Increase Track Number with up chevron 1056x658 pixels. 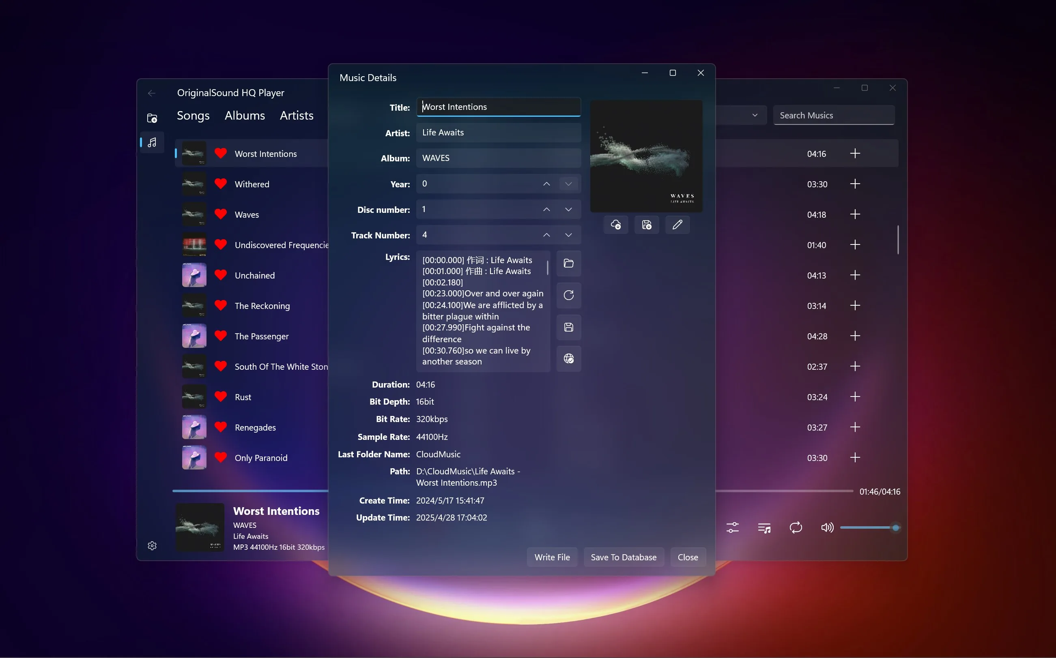point(546,235)
